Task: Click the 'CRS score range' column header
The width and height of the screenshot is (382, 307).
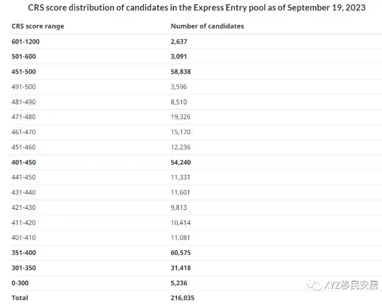Action: [38, 26]
